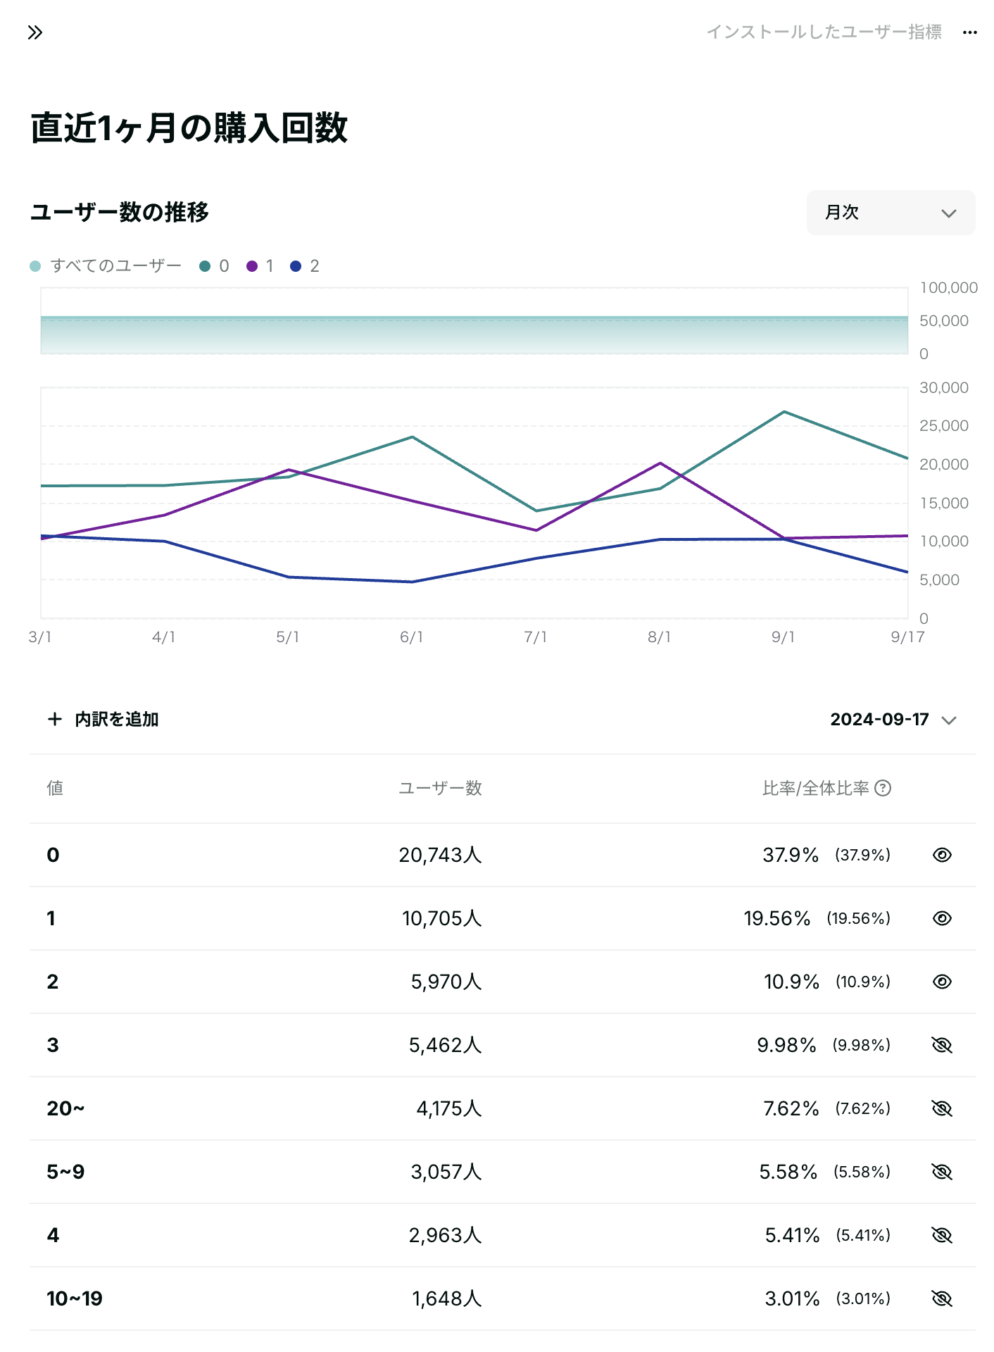The height and width of the screenshot is (1352, 994).
Task: Click the help icon beside 比率/全体比率
Action: 883,788
